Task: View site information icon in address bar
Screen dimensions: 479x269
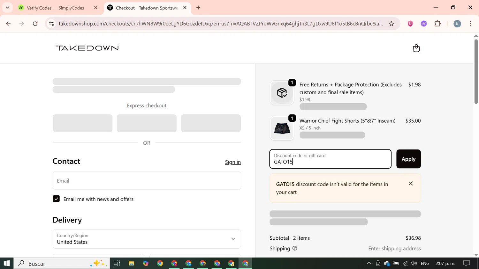Action: point(51,24)
